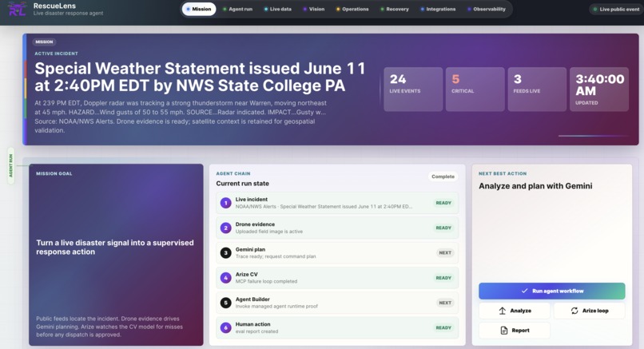Select the 24 Live Events stat card
644x349 pixels.
coord(413,89)
